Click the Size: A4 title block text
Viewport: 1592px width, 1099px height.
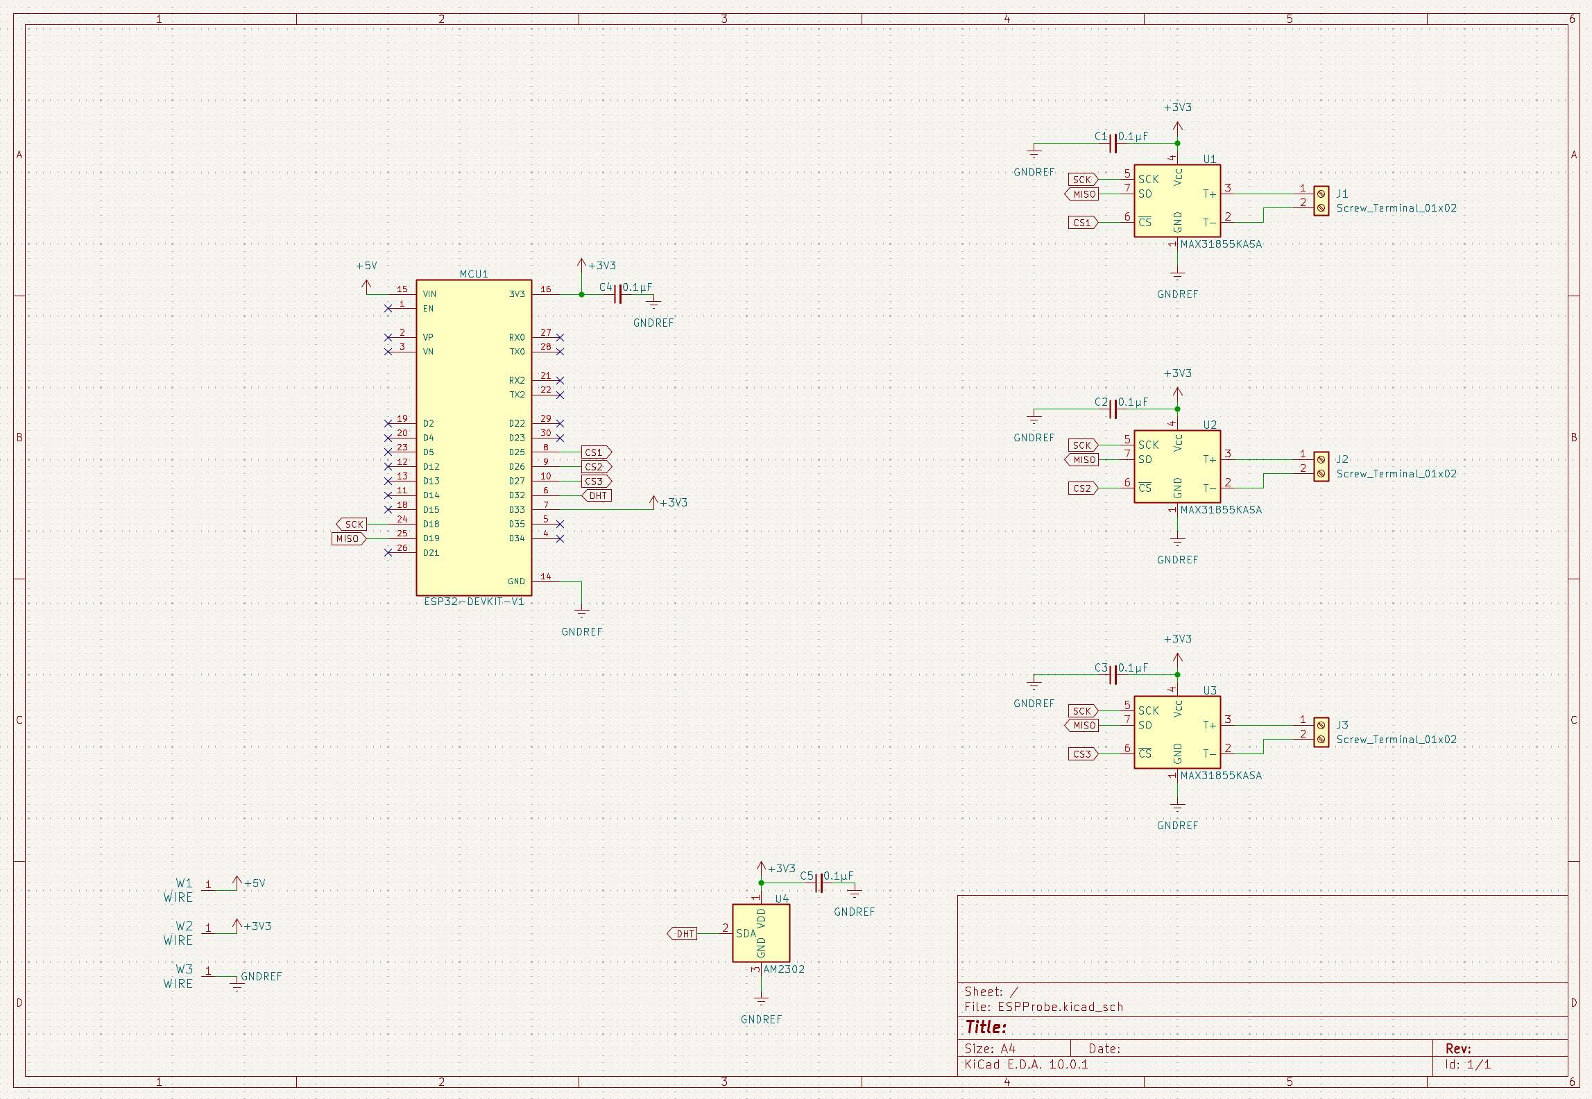(990, 1048)
